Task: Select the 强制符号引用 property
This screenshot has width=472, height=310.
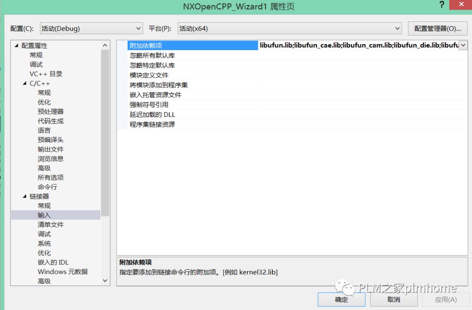Action: point(149,105)
